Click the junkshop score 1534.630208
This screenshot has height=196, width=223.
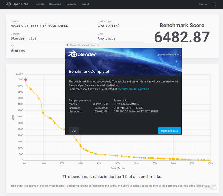pos(100,108)
